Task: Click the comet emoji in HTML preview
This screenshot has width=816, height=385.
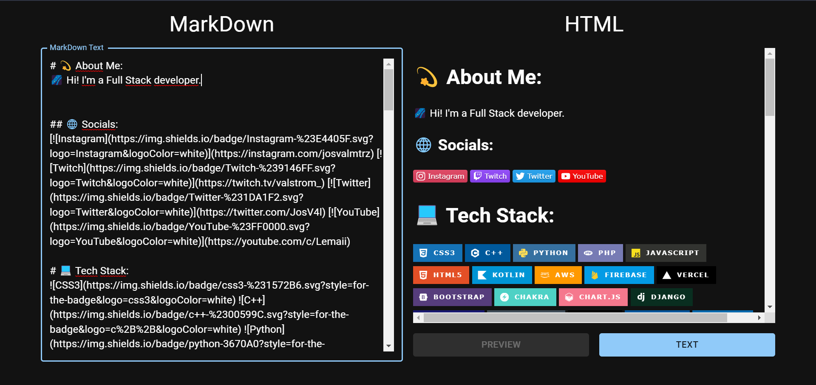Action: pyautogui.click(x=420, y=113)
